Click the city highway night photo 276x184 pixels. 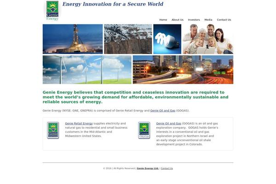[x=183, y=69]
